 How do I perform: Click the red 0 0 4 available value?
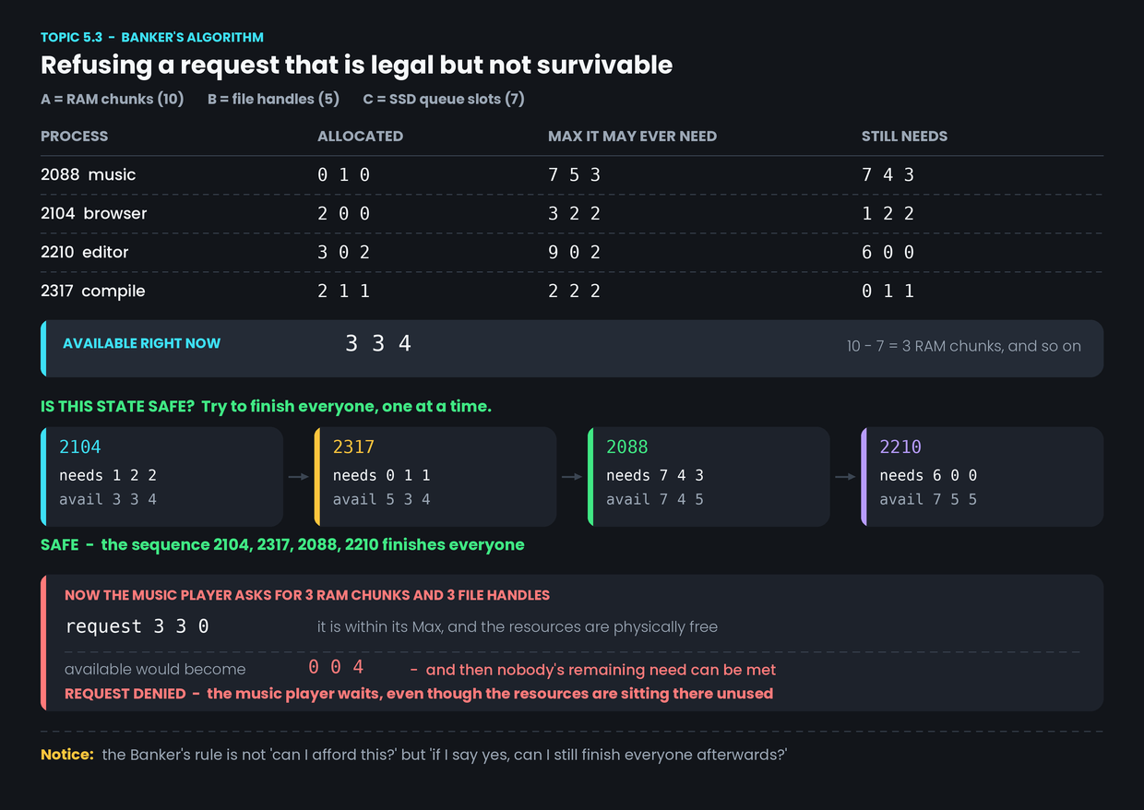[x=336, y=668]
